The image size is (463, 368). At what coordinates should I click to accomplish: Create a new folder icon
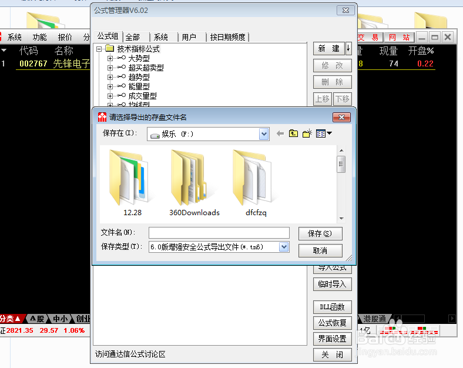pos(307,134)
